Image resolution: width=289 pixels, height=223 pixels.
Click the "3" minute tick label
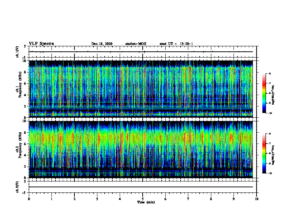(97, 199)
